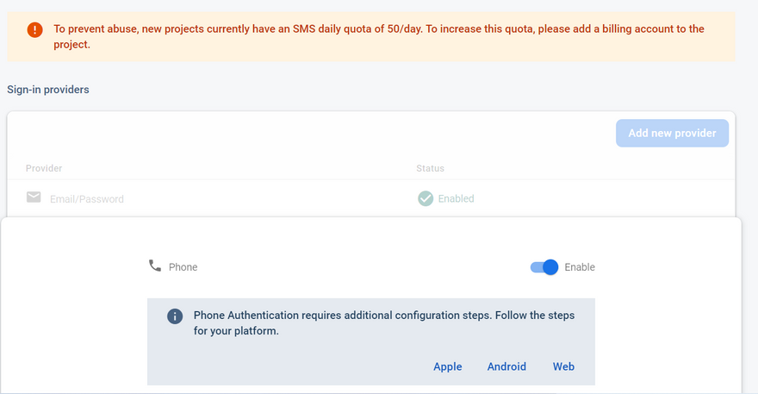The image size is (758, 394).
Task: Click the Enabled status text for Email/Password
Action: (x=456, y=198)
